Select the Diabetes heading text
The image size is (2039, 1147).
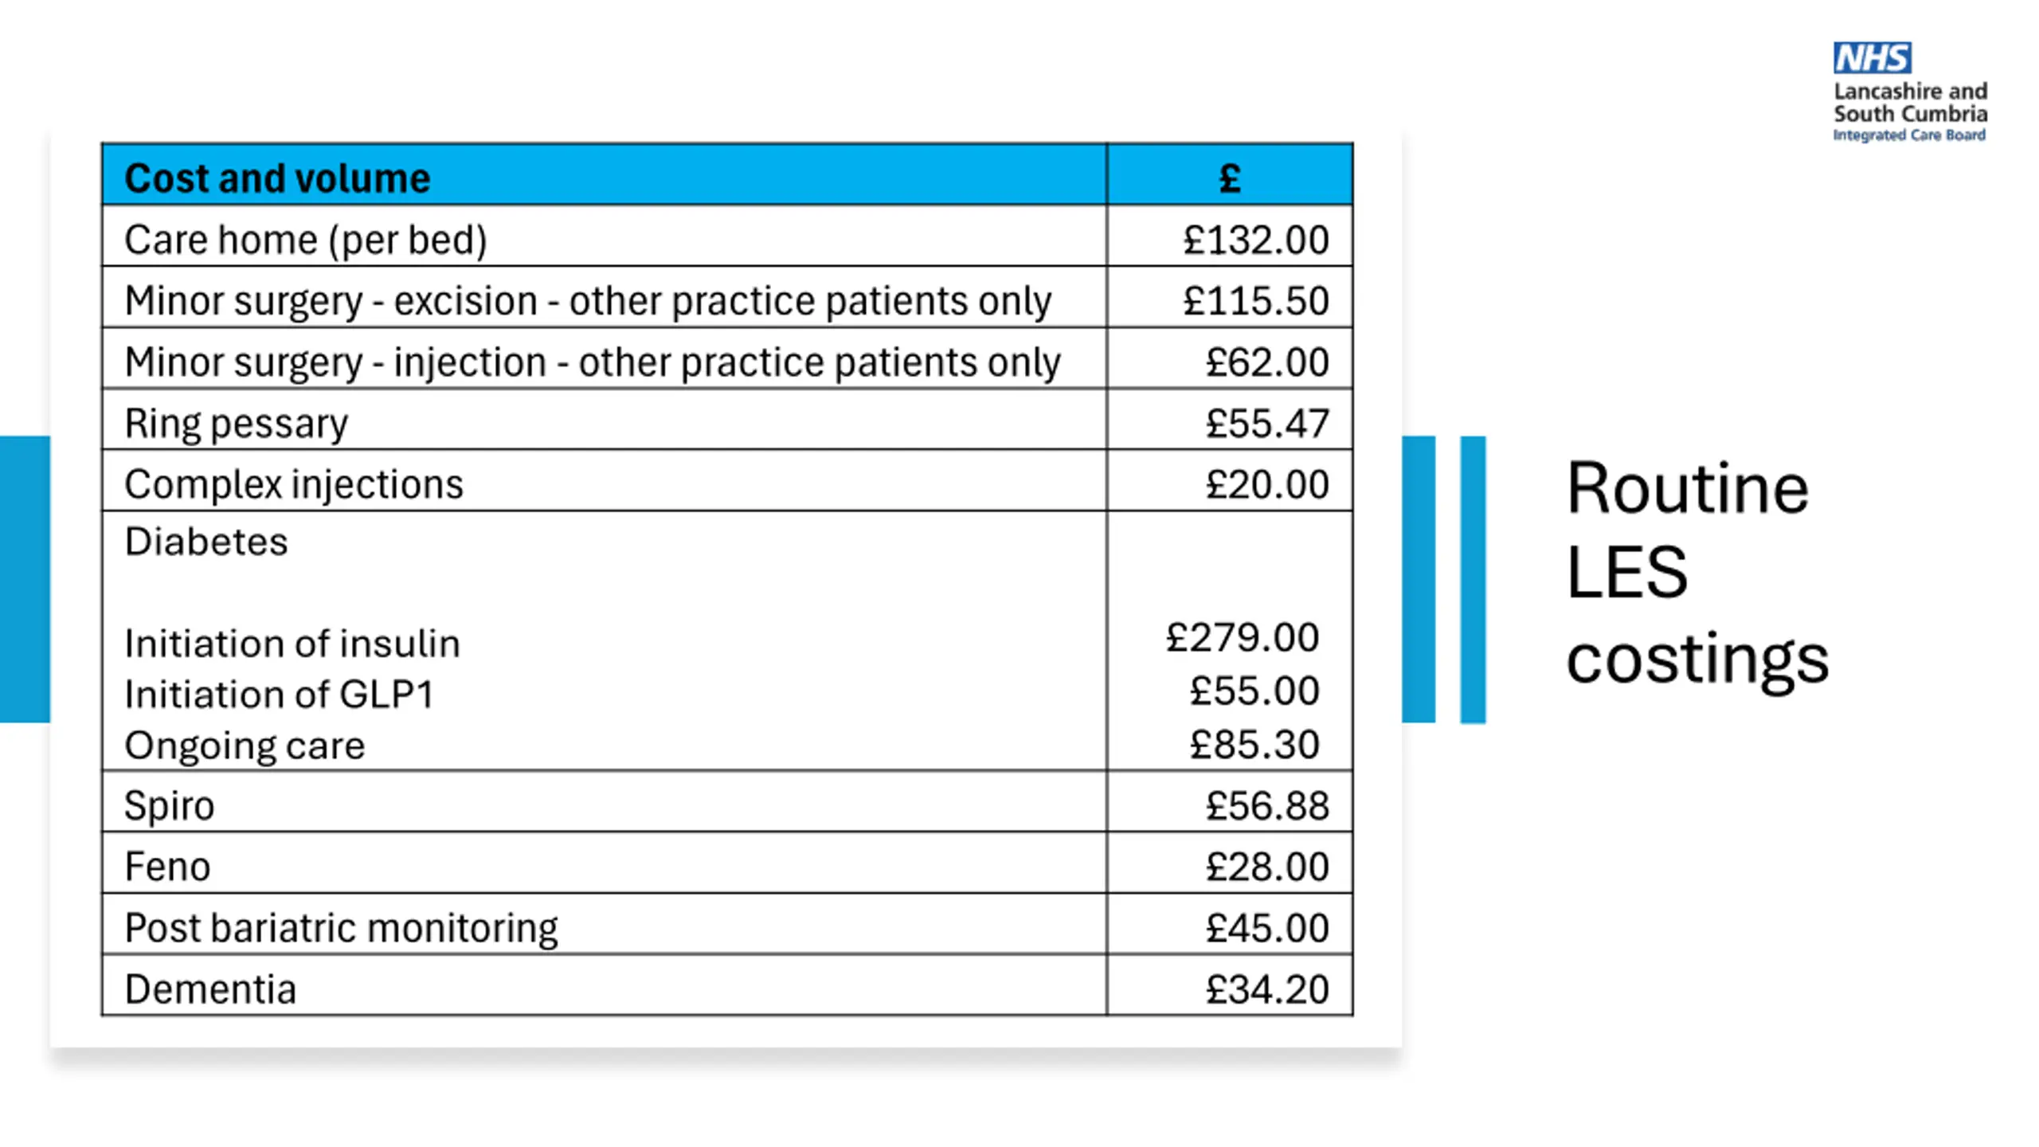pyautogui.click(x=206, y=542)
